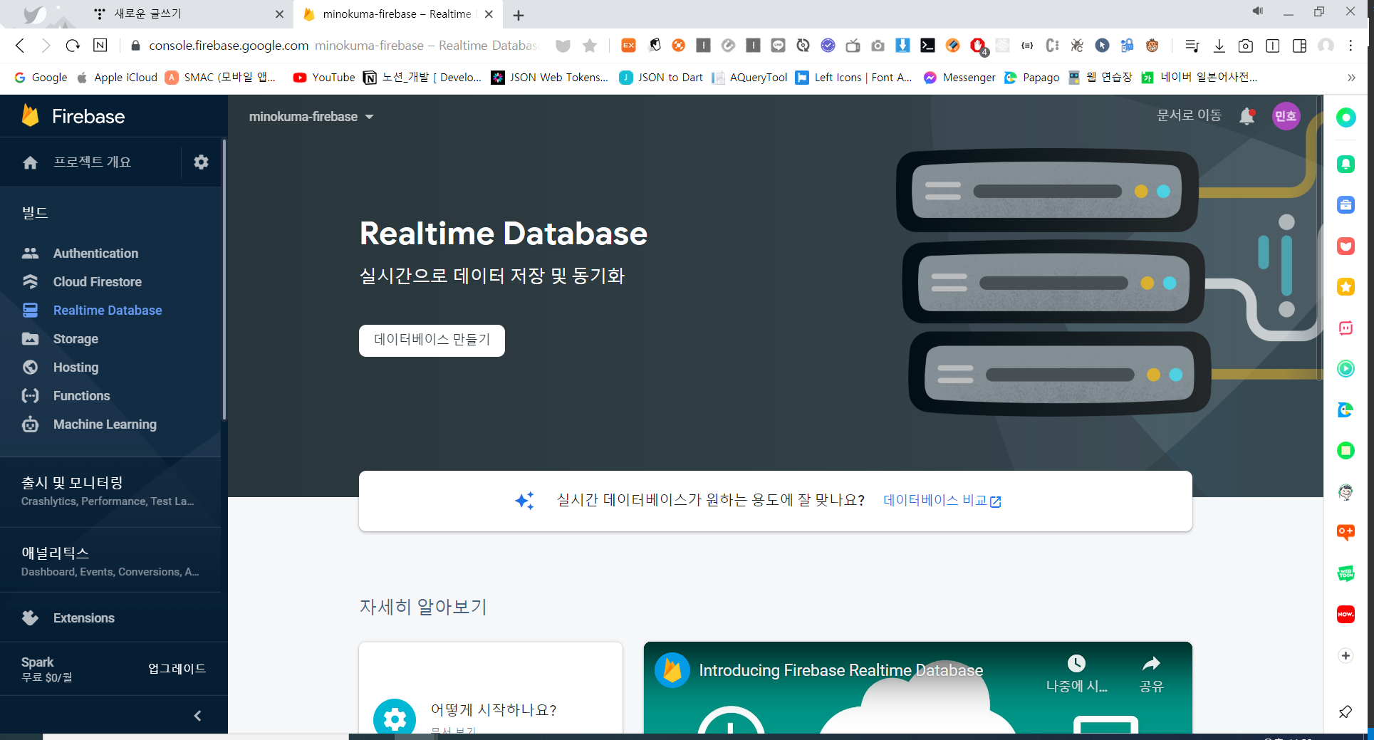Click the browser reload button
This screenshot has height=740, width=1374.
click(x=73, y=46)
